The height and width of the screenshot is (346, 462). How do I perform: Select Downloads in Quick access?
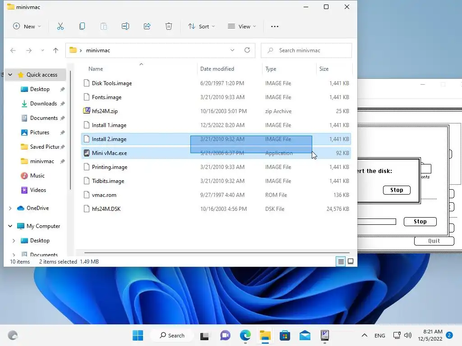click(43, 104)
